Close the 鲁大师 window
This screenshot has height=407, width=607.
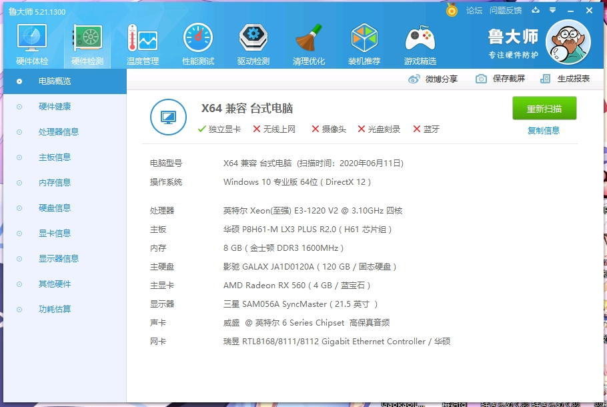[x=589, y=11]
